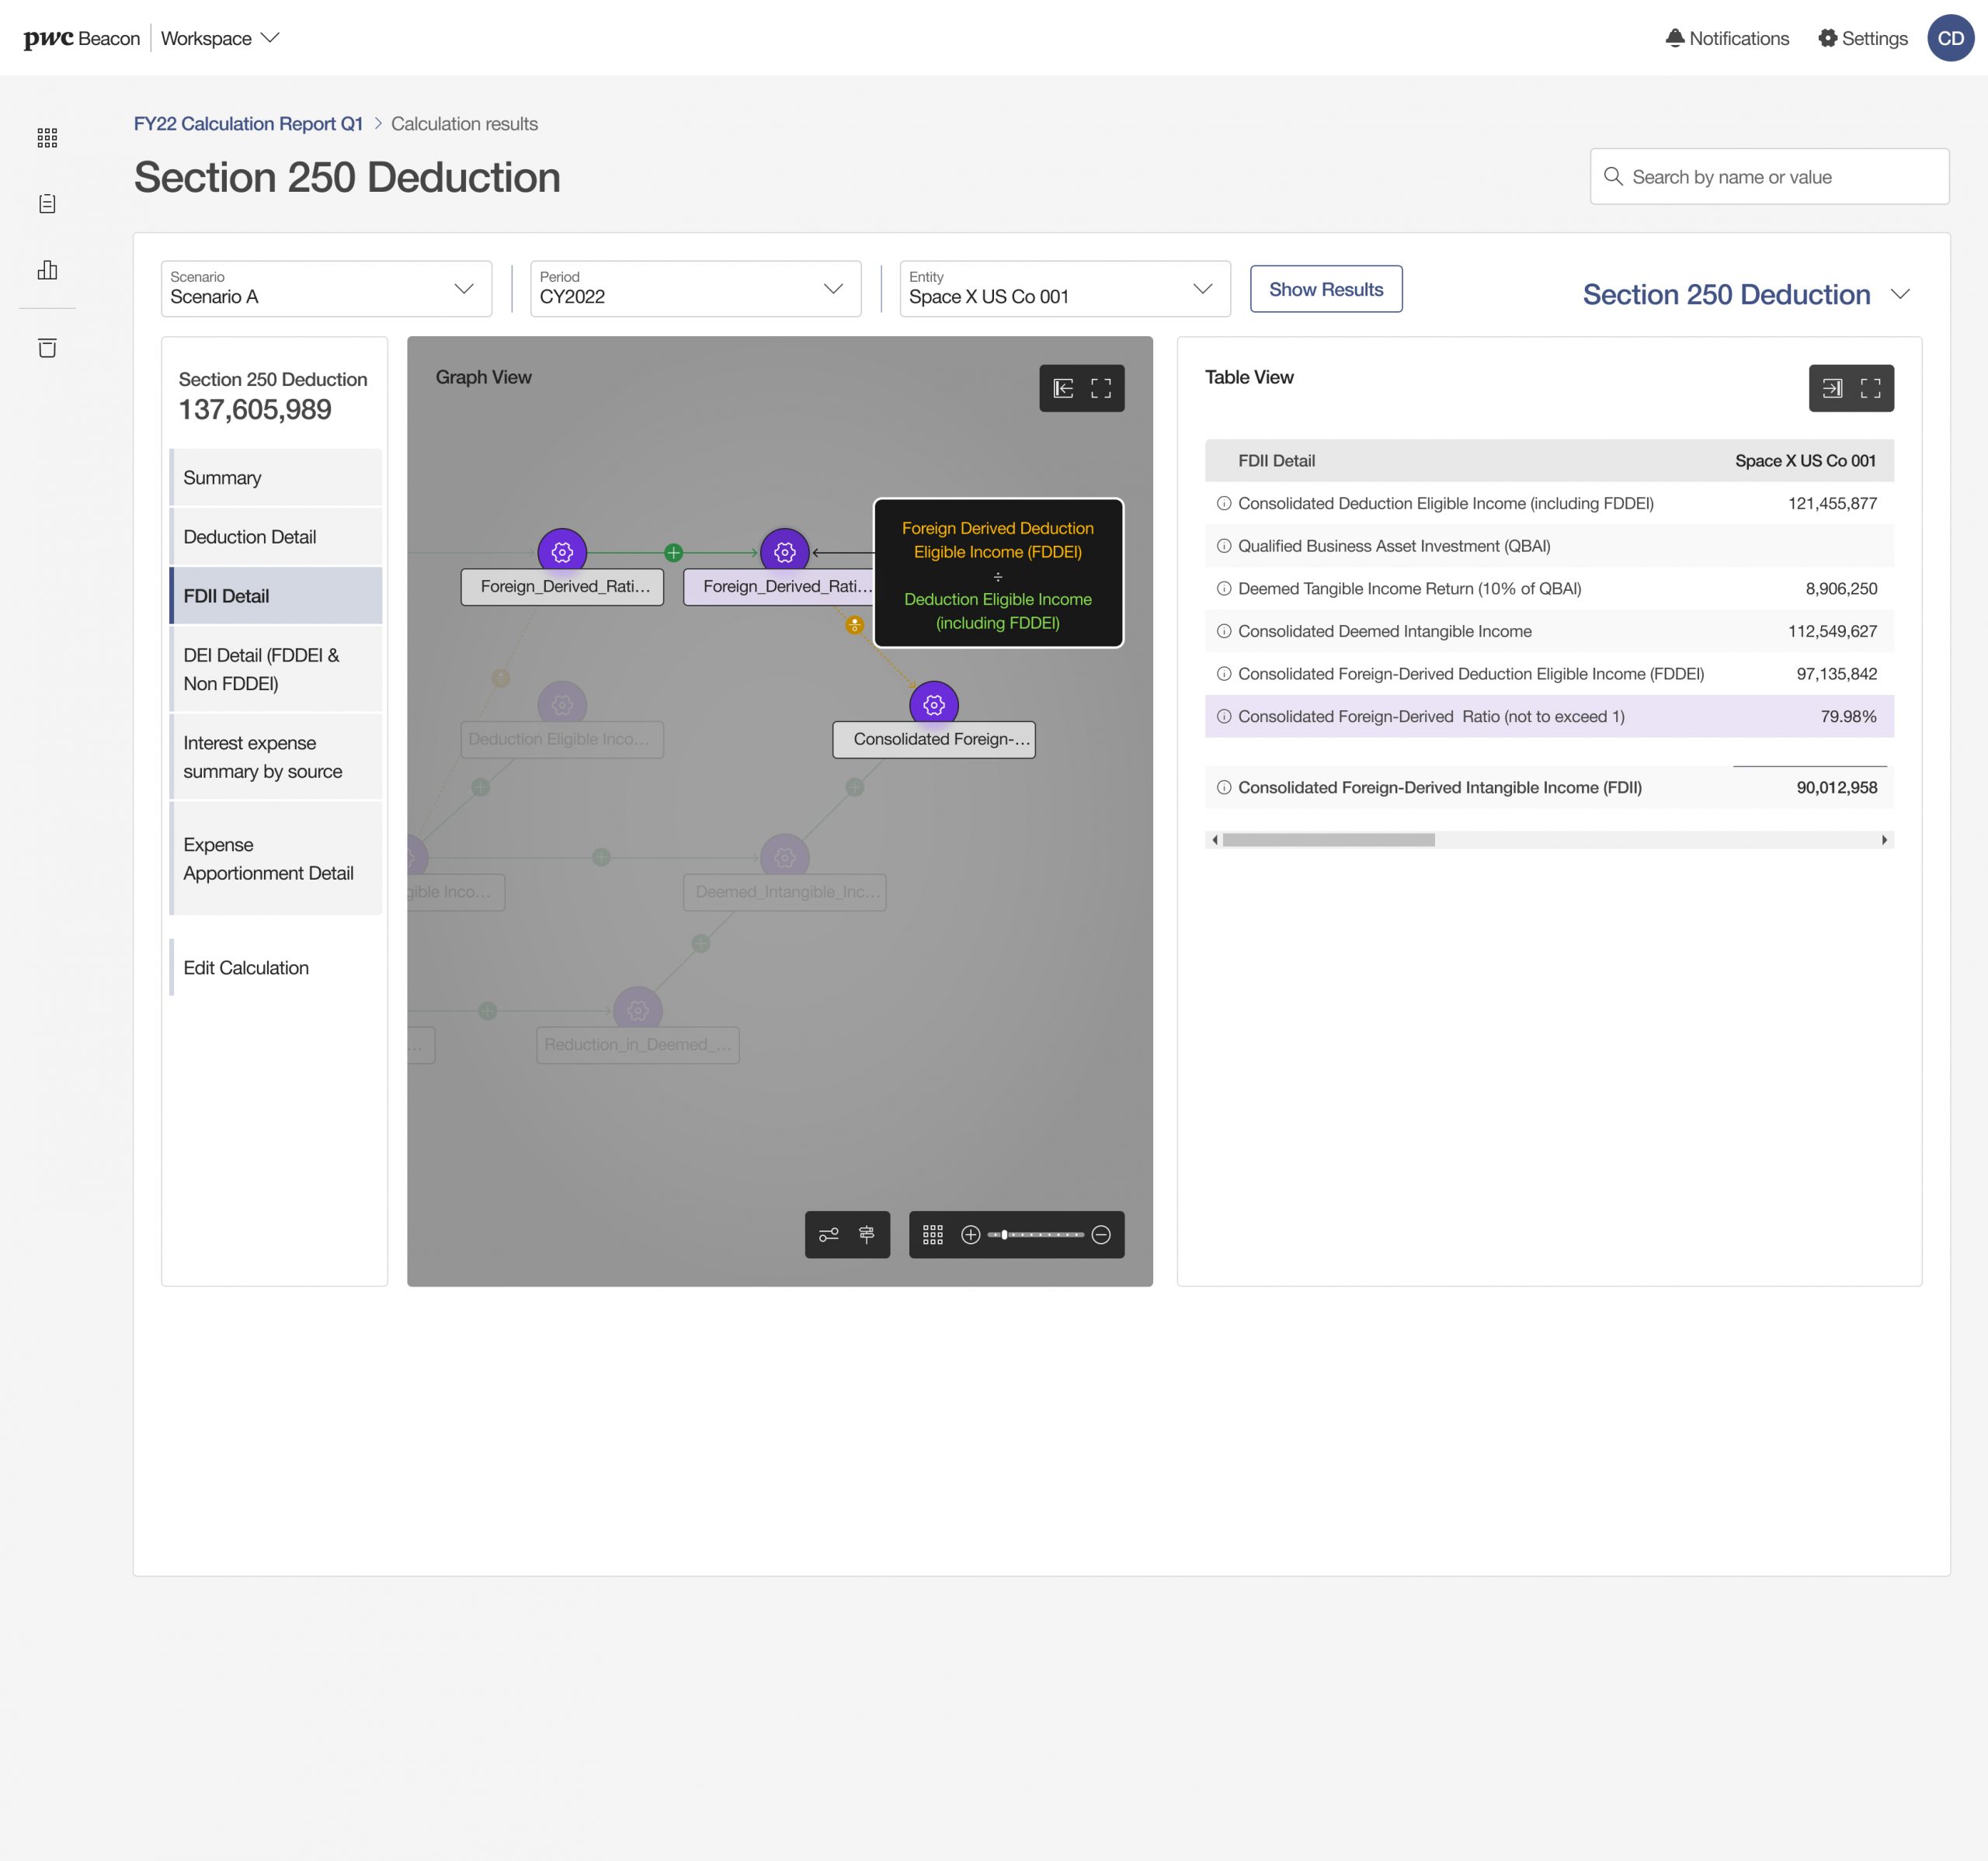Click green plus operator between nodes
The width and height of the screenshot is (1988, 1861).
674,552
